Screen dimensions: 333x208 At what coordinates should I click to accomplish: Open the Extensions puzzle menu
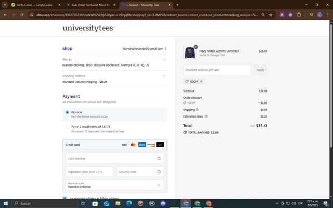(x=299, y=15)
